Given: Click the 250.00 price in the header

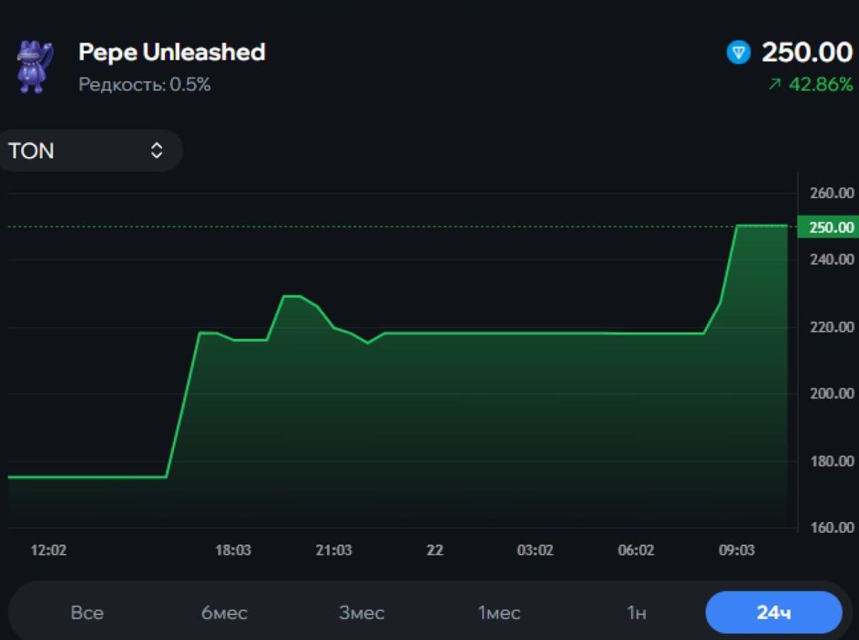Looking at the screenshot, I should pyautogui.click(x=806, y=53).
